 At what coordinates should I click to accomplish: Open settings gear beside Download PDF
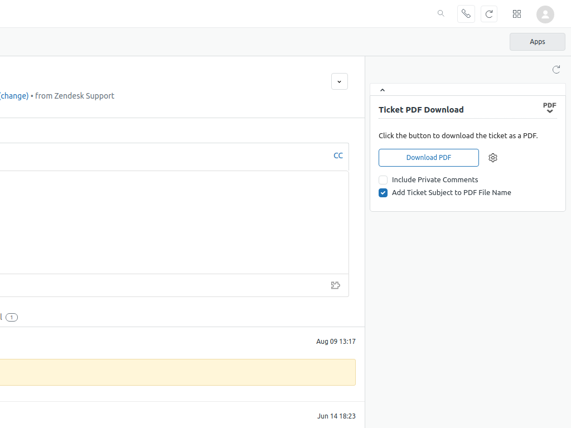tap(493, 158)
